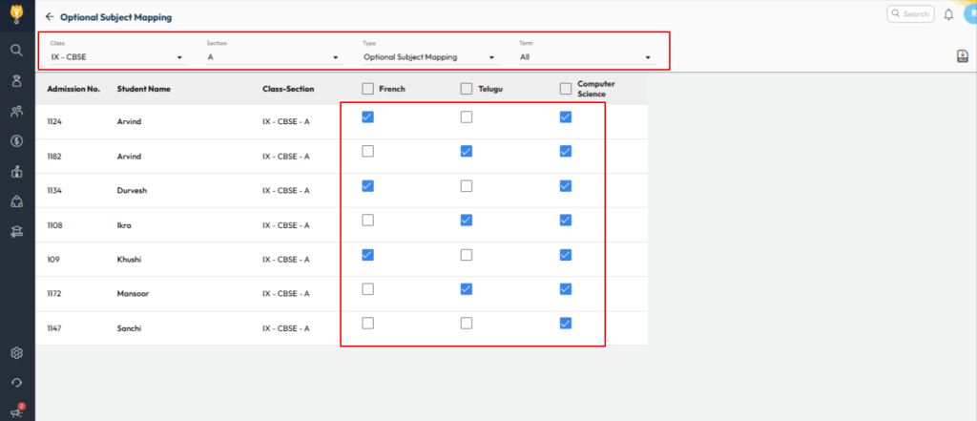Click the refresh icon in the sidebar
Viewport: 977px width, 421px height.
click(x=16, y=383)
